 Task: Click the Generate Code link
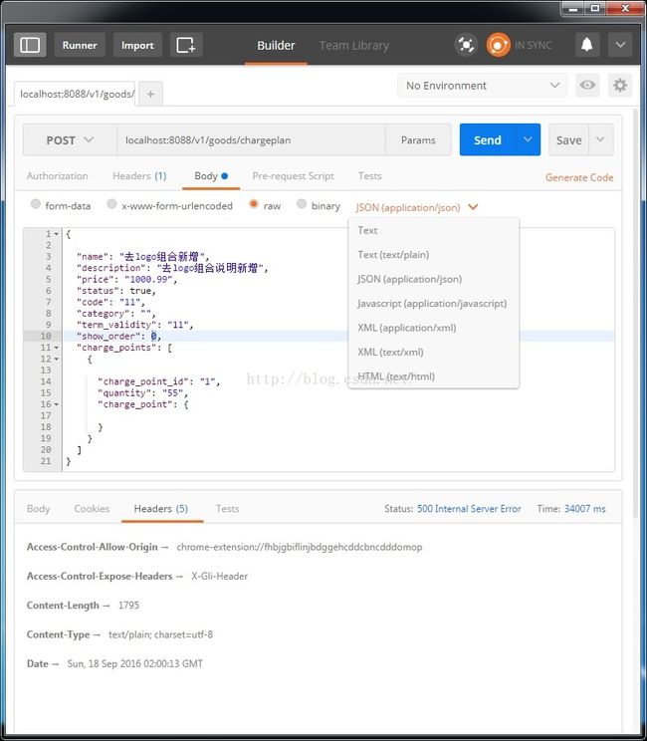pos(579,177)
